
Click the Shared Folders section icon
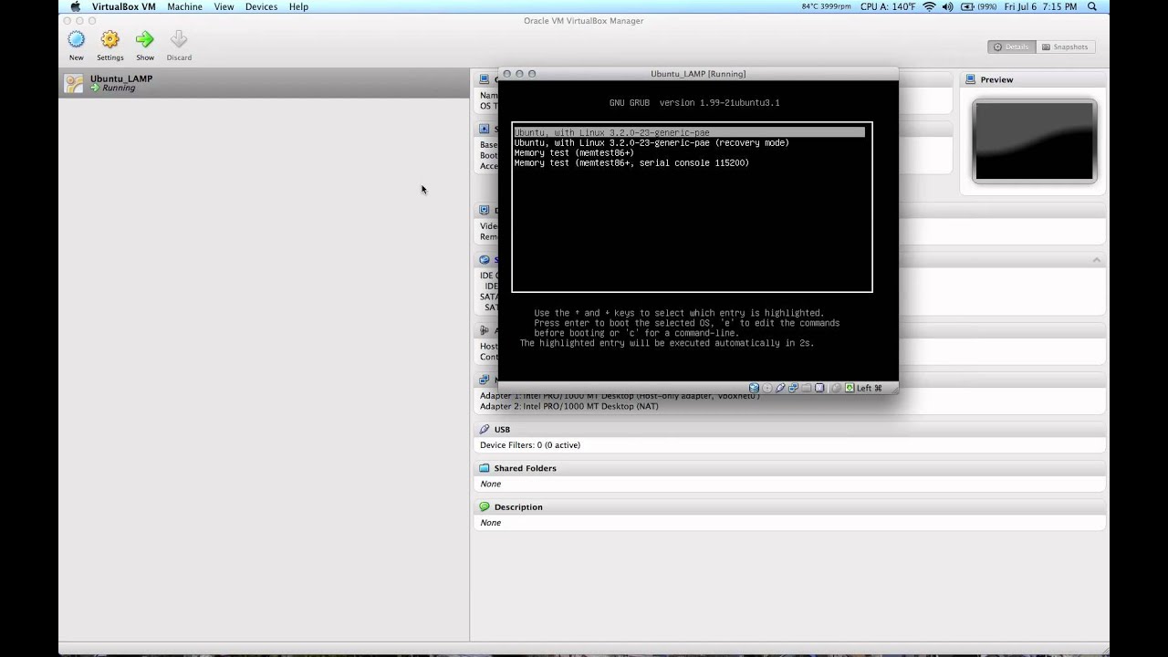coord(485,468)
